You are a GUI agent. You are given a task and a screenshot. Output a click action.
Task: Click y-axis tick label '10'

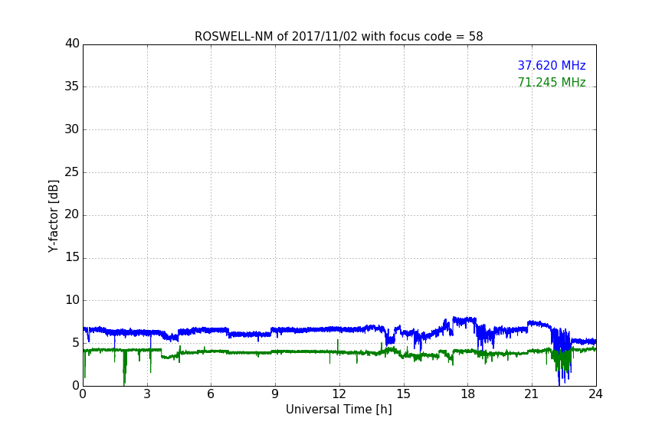pos(72,300)
